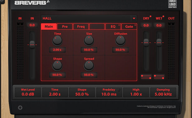Click the Size value field 50.0 %
Screen dimensions: 192x118
(89, 50)
